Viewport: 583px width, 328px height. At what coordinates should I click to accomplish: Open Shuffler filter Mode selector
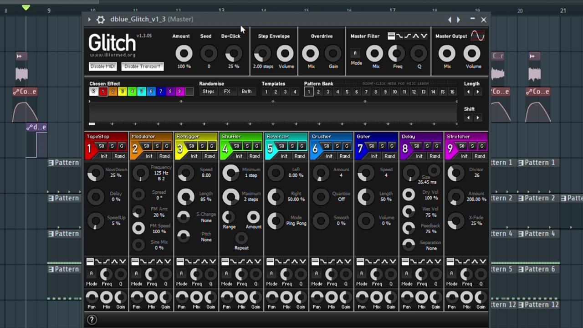coord(226,273)
